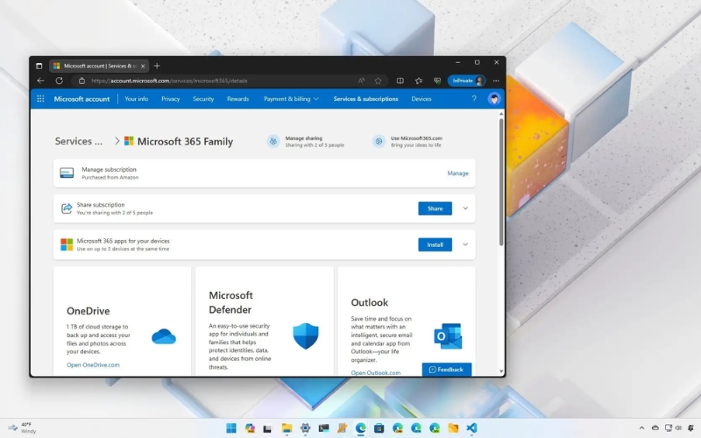Click the Microsoft Defender shield icon
The width and height of the screenshot is (701, 438).
306,336
